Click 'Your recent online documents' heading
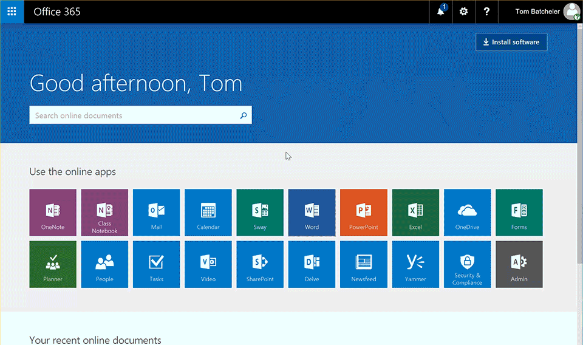This screenshot has width=583, height=345. point(95,340)
